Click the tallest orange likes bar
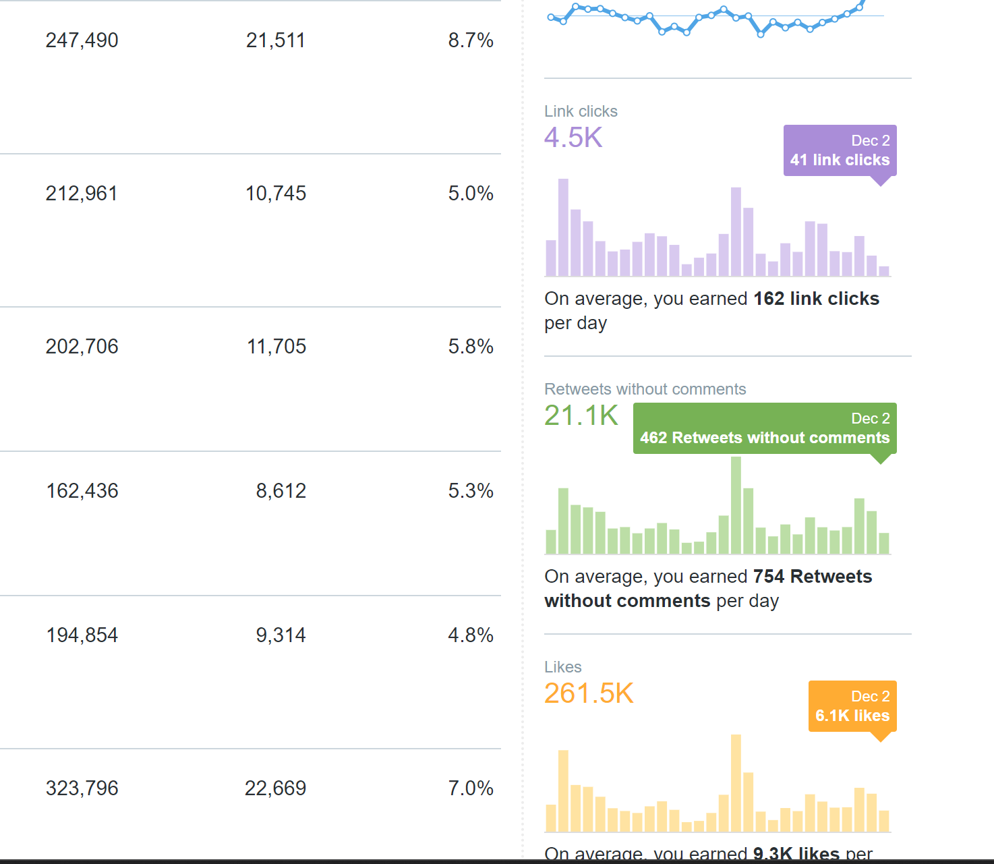This screenshot has height=864, width=994. click(x=736, y=783)
